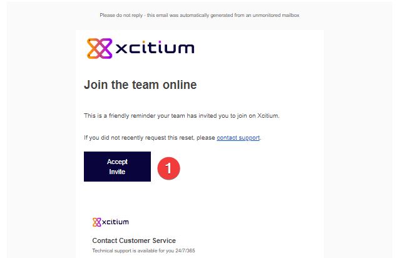
Task: Click the Technical support availability line
Action: click(x=143, y=250)
